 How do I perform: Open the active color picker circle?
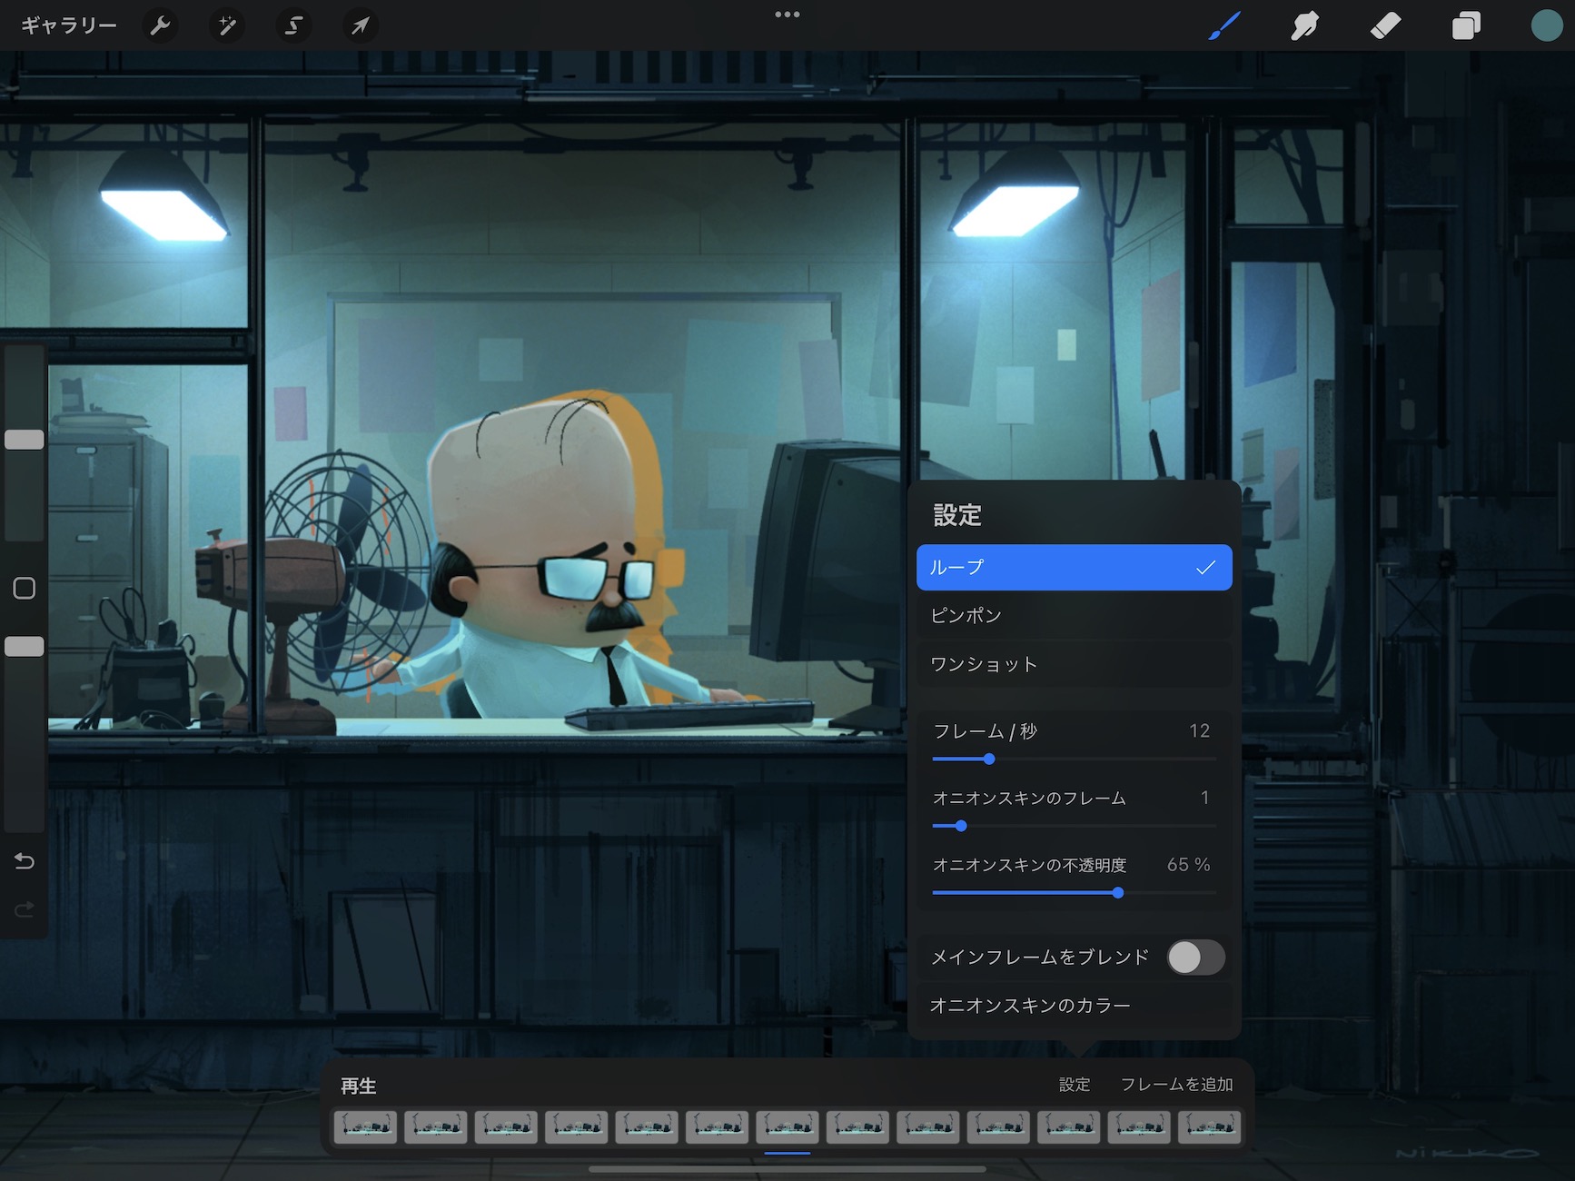(x=1546, y=25)
